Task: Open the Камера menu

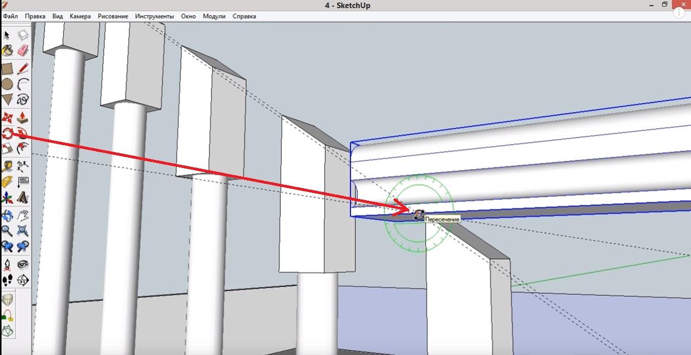Action: (80, 16)
